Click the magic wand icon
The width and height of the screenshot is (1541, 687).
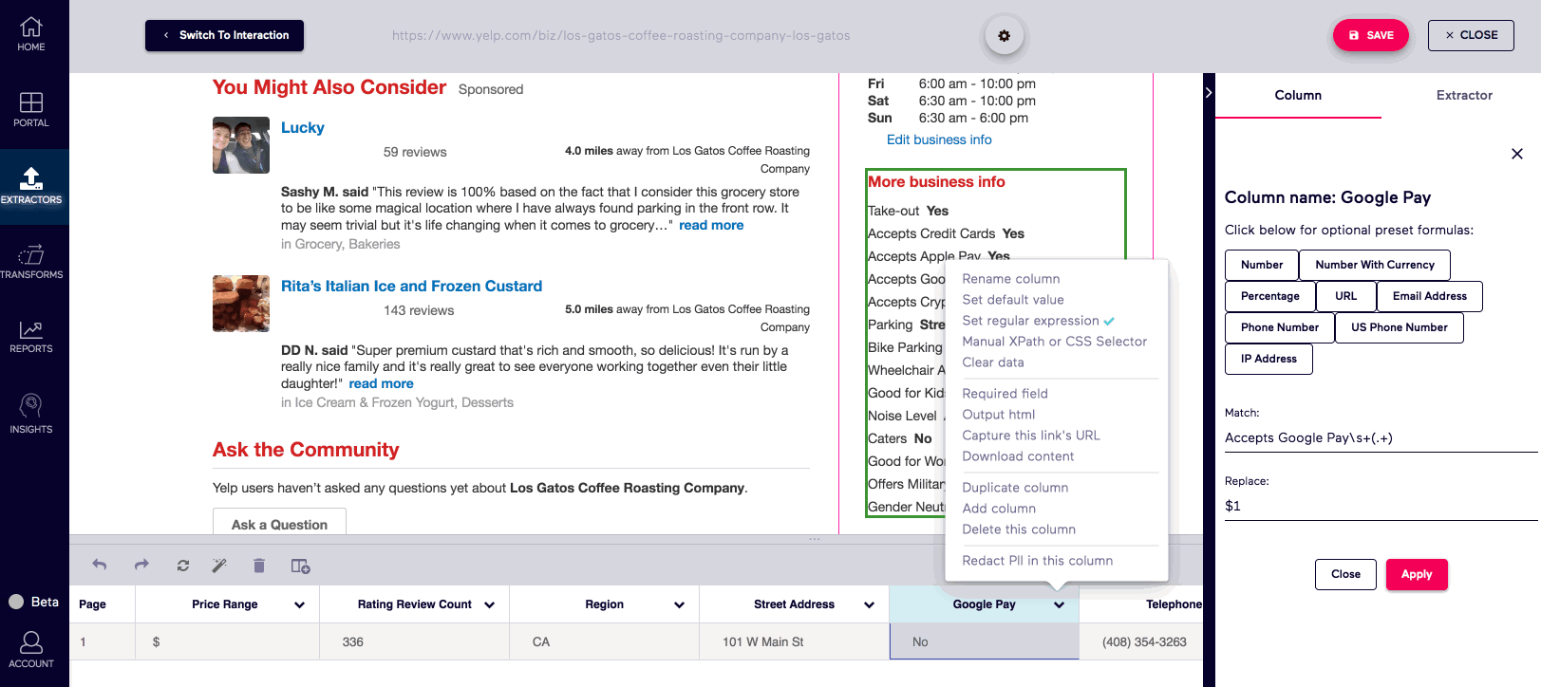(x=219, y=566)
